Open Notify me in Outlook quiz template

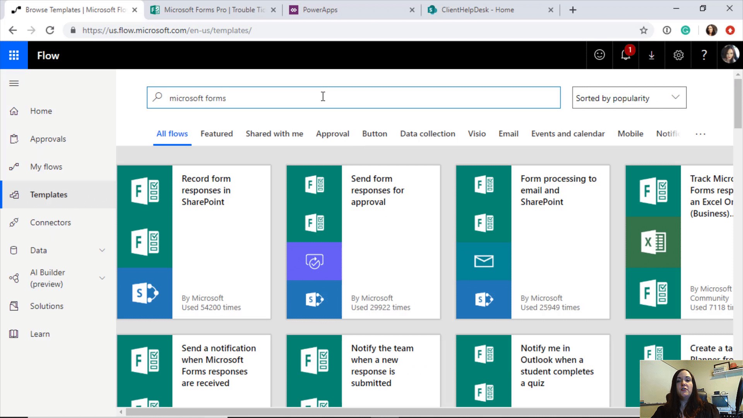click(533, 371)
